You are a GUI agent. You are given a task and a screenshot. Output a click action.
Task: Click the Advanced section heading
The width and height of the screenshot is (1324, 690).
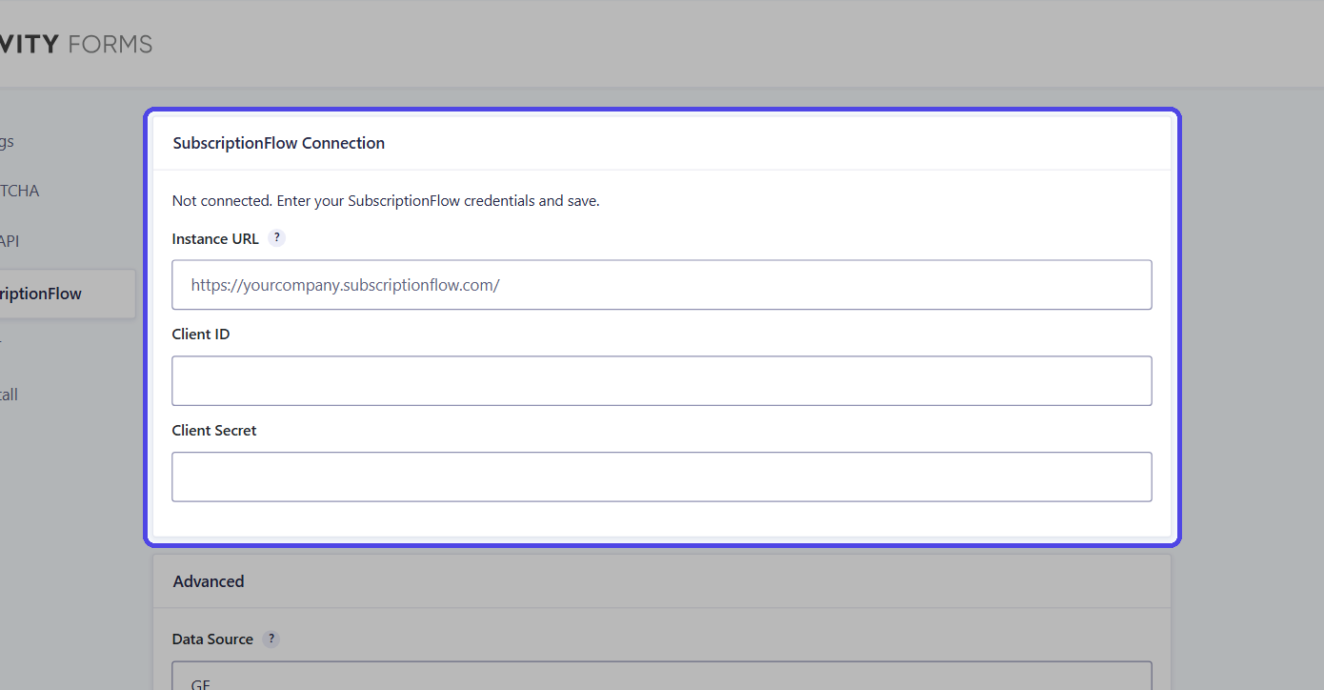(x=209, y=581)
